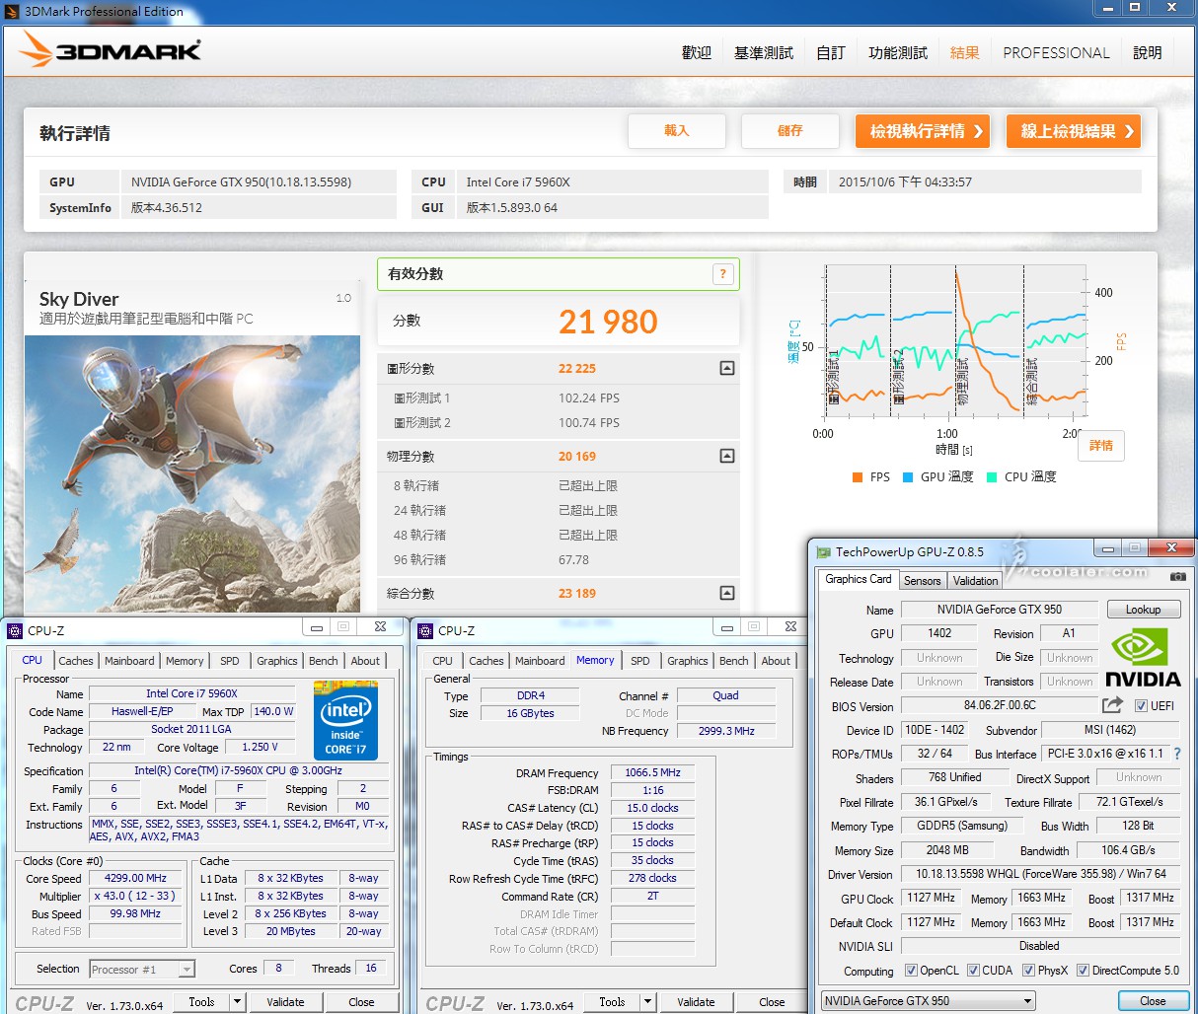Click the Sky Diver artwork thumbnail
The image size is (1198, 1014).
coord(192,473)
